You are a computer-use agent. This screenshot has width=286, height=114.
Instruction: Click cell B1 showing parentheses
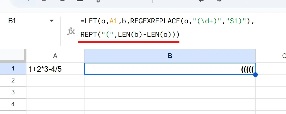click(170, 69)
